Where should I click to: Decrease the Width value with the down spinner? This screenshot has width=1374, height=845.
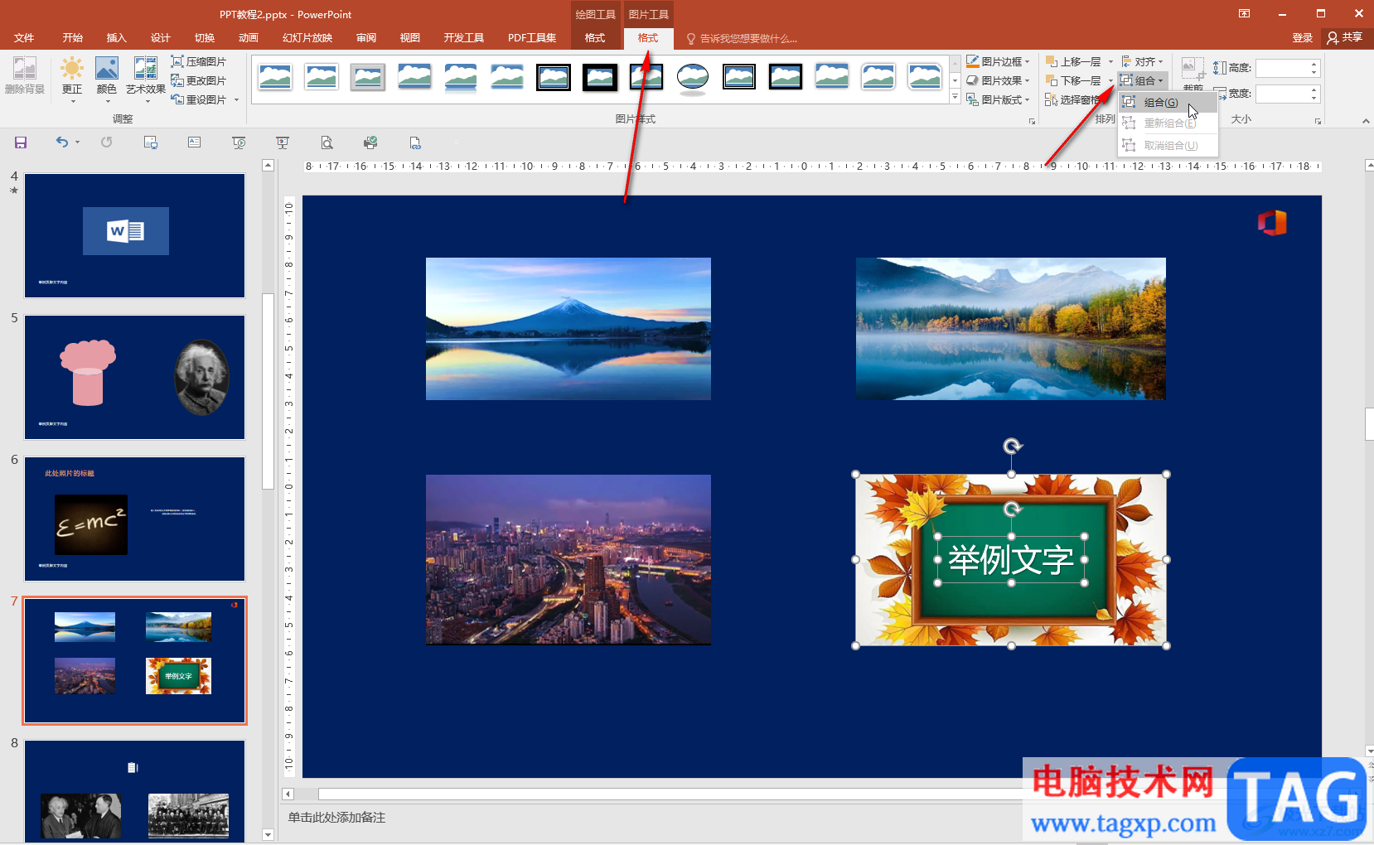1314,99
